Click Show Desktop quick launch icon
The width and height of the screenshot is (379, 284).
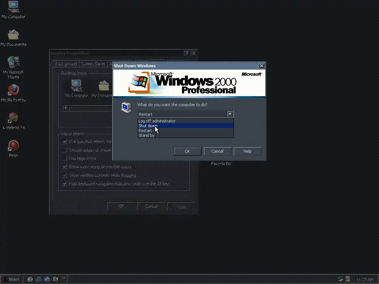pyautogui.click(x=30, y=279)
